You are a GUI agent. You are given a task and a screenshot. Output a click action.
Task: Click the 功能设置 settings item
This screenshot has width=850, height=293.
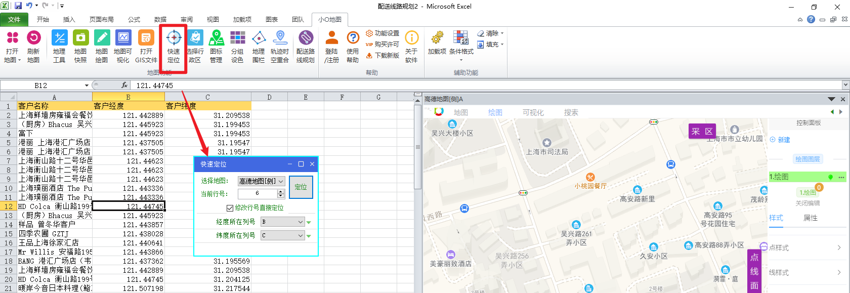click(382, 33)
